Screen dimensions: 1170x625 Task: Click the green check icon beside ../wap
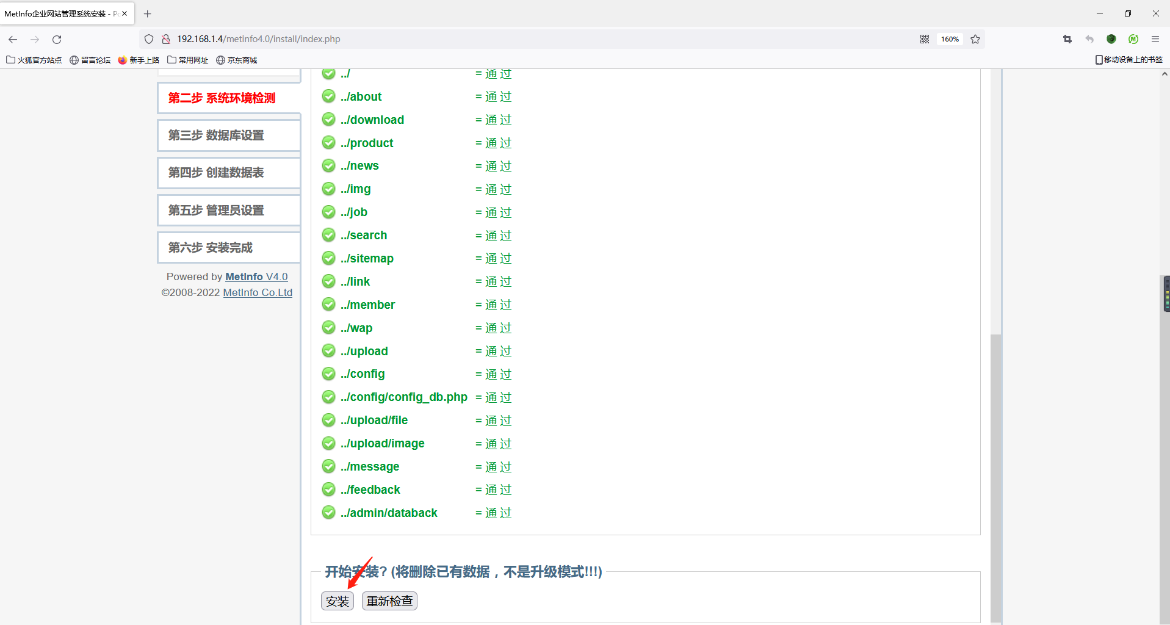329,328
